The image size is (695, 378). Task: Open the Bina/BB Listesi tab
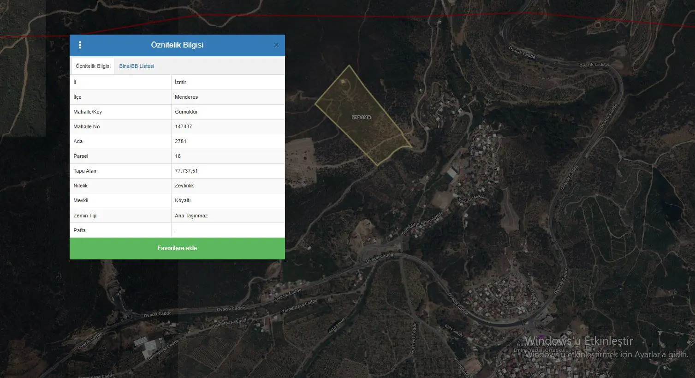(x=137, y=66)
